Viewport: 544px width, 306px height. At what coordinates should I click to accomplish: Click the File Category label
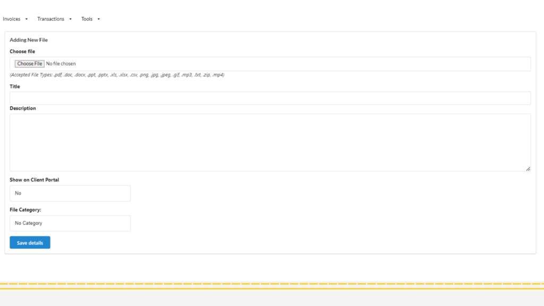point(25,209)
